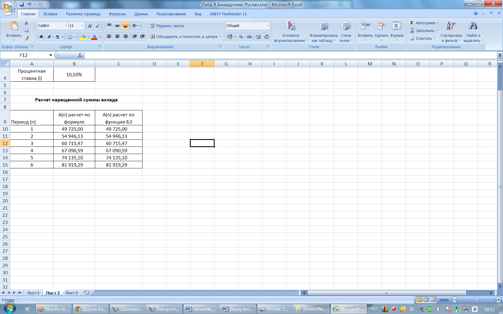503x314 pixels.
Task: Click the Format cells icon
Action: click(x=397, y=26)
